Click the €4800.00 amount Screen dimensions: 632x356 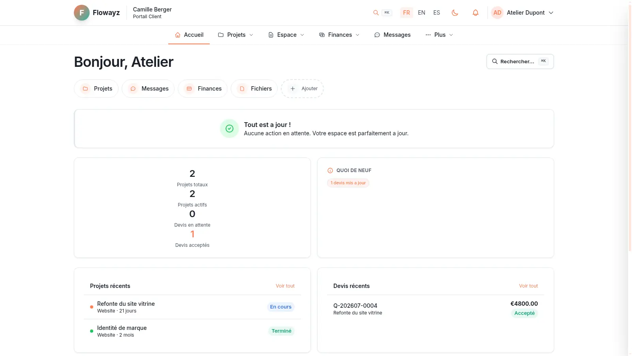click(524, 304)
